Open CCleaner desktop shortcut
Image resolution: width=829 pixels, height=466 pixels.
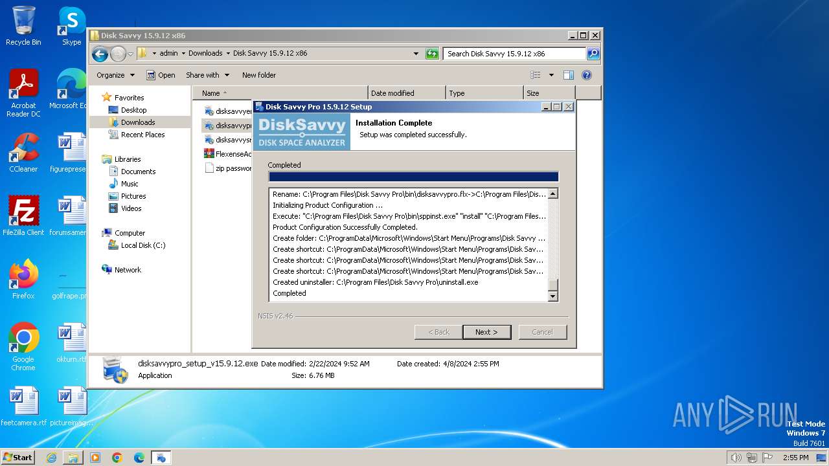pyautogui.click(x=23, y=153)
